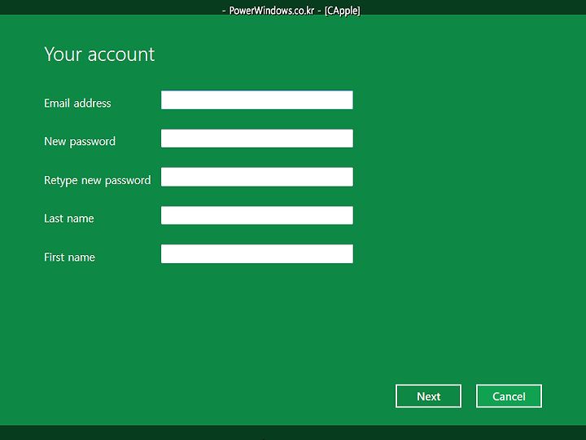This screenshot has width=586, height=440.
Task: Focus the New password field
Action: coord(256,139)
